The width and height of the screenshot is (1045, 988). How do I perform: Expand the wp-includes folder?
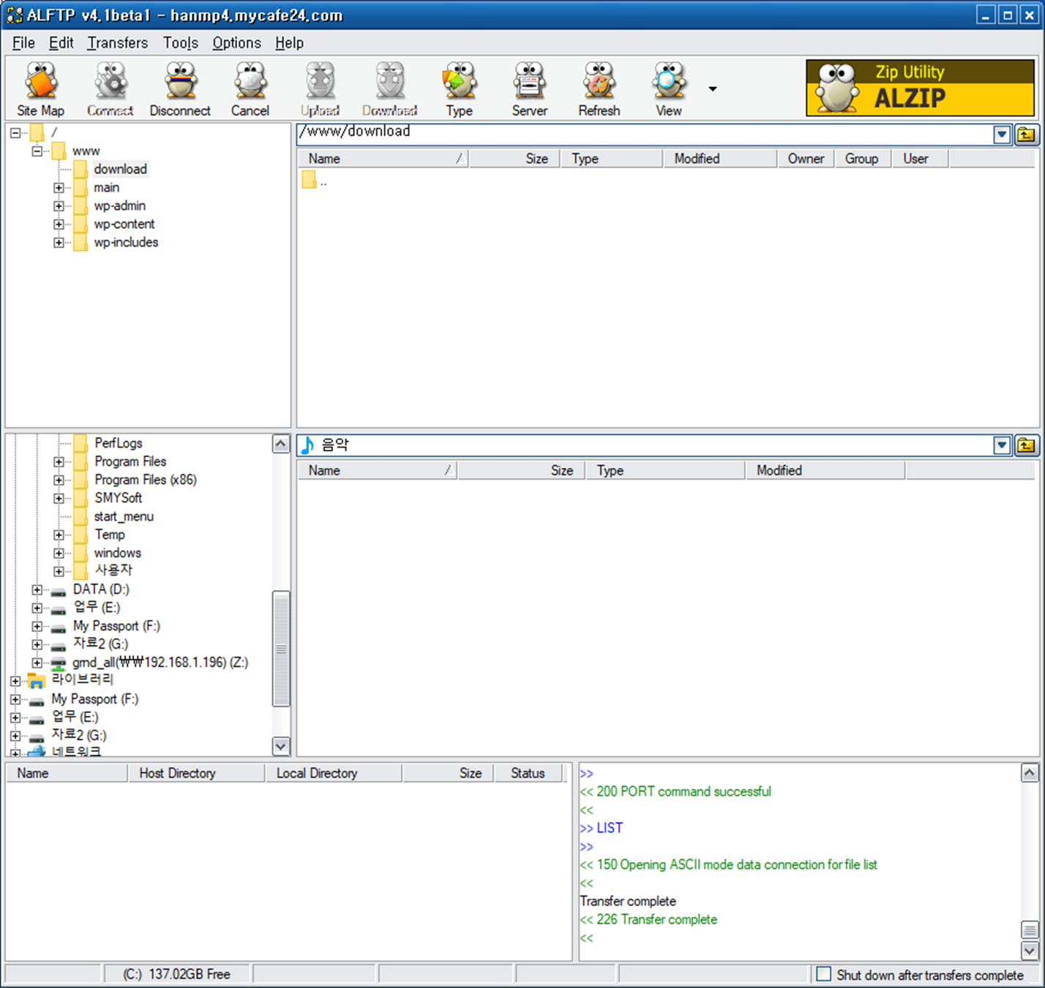[x=59, y=243]
